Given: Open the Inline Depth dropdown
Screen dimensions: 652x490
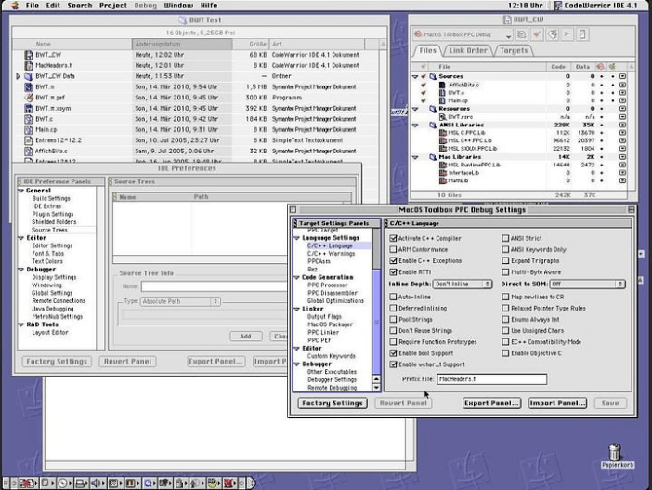Looking at the screenshot, I should tap(462, 284).
